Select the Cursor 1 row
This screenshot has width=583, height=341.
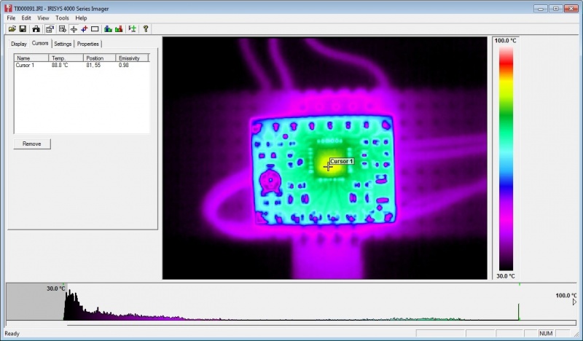pos(82,65)
